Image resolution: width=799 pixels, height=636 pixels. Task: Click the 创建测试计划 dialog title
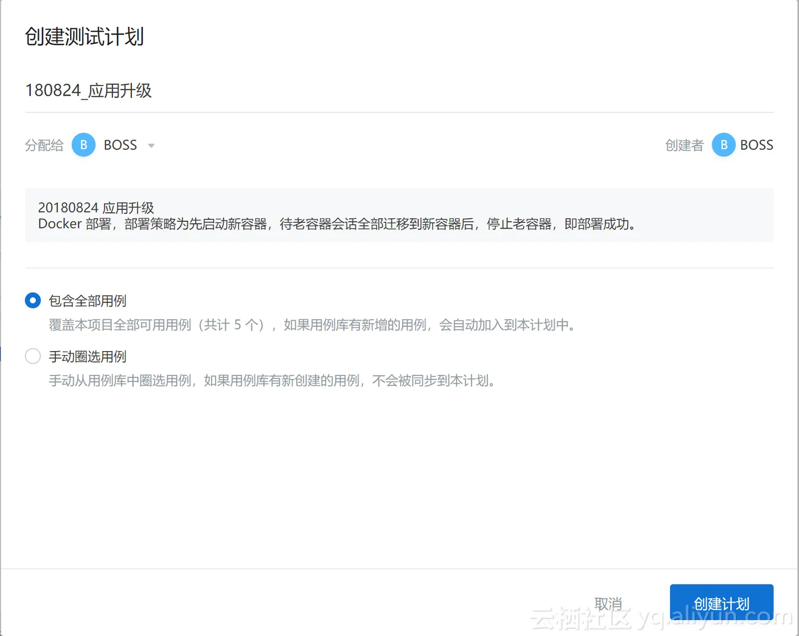(84, 37)
